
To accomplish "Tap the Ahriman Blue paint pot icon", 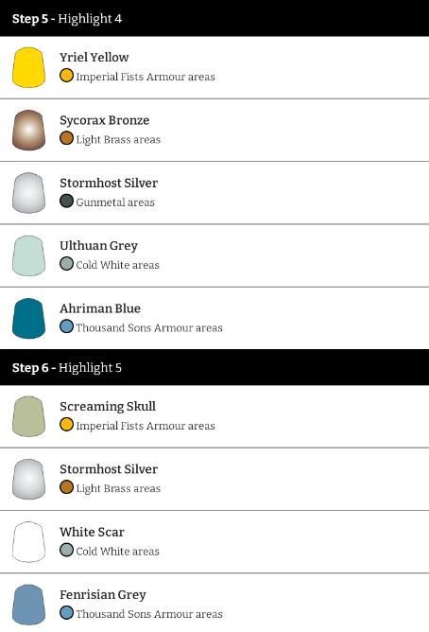I will (x=28, y=319).
